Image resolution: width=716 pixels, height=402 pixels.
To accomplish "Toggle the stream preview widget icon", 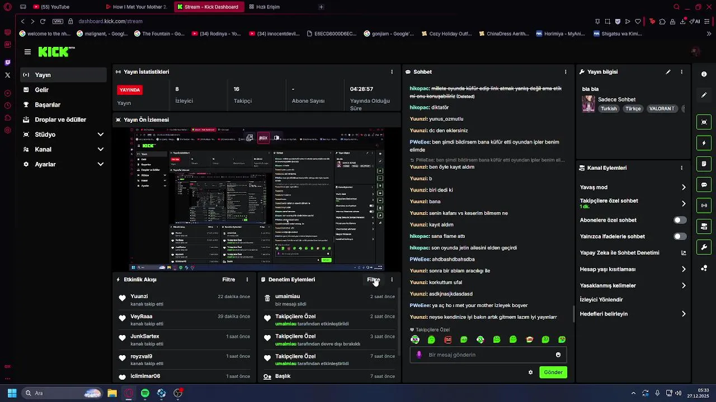I will (704, 122).
